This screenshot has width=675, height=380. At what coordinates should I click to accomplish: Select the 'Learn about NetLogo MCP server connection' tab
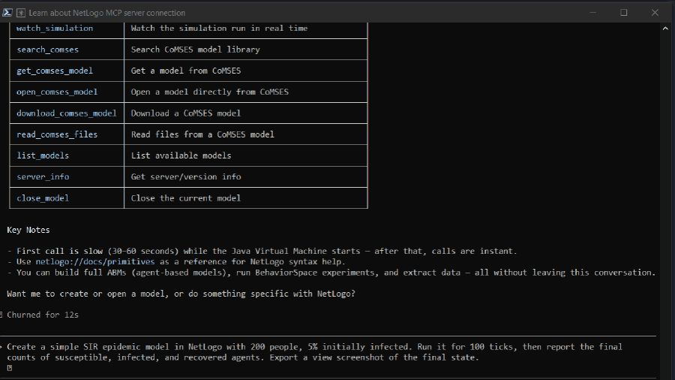106,13
